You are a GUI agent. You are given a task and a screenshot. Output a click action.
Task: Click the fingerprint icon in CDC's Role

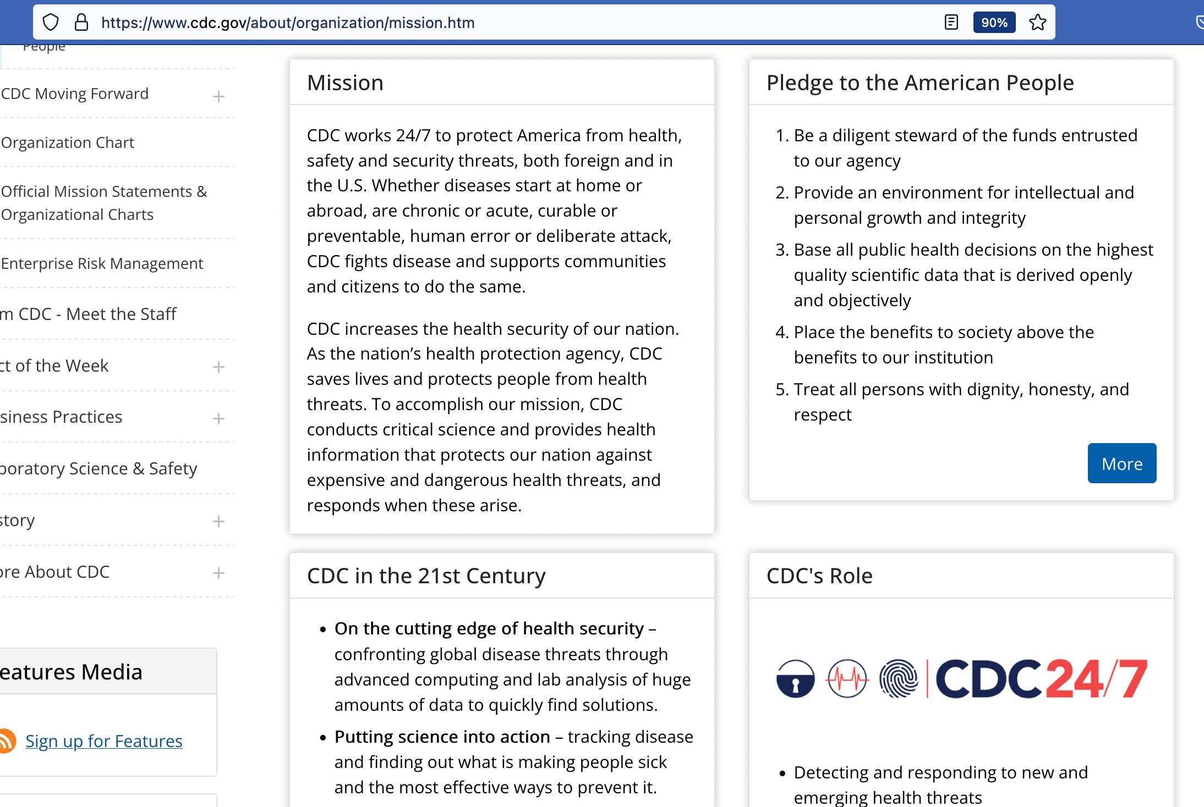coord(898,679)
